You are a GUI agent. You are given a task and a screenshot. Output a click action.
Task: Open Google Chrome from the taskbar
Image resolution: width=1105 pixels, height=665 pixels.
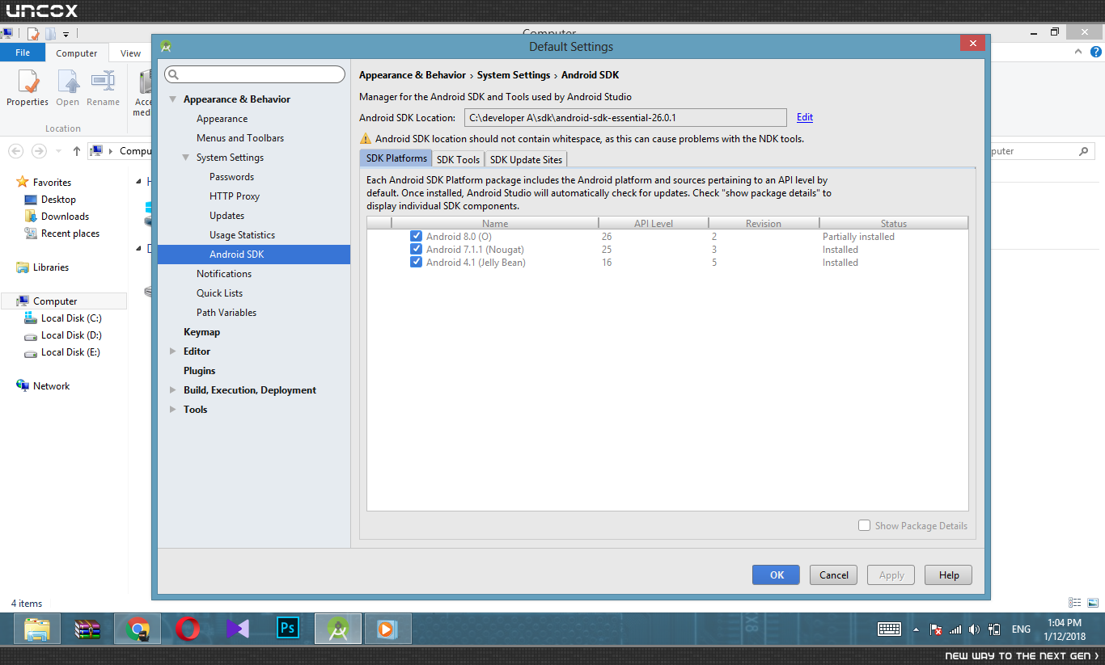(138, 629)
